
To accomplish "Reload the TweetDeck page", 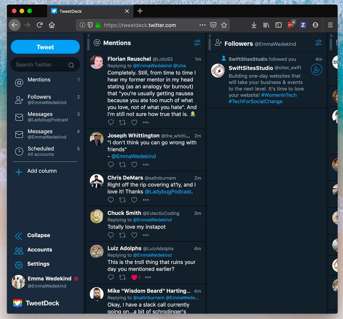I will tap(39, 25).
